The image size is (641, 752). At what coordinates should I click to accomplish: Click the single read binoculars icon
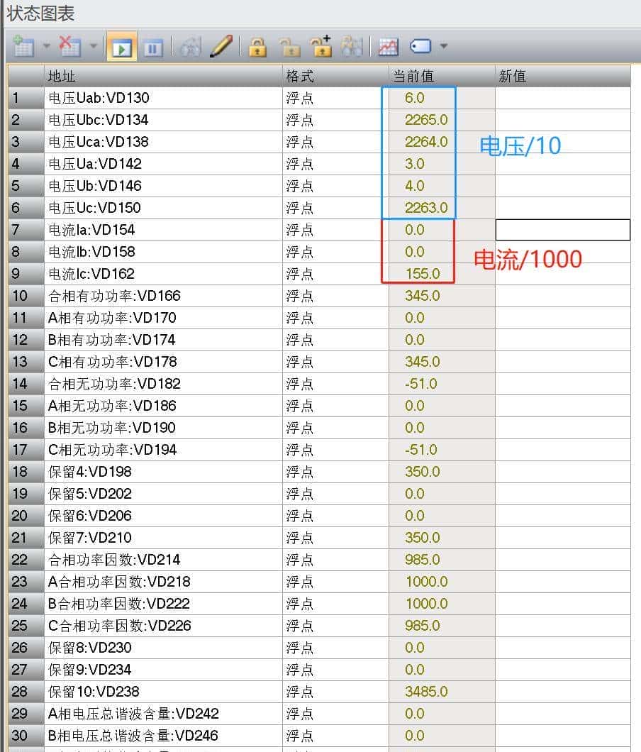(x=189, y=46)
